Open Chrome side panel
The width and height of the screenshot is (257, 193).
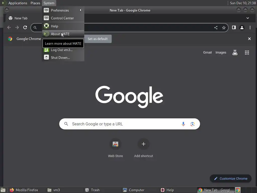coord(234,27)
